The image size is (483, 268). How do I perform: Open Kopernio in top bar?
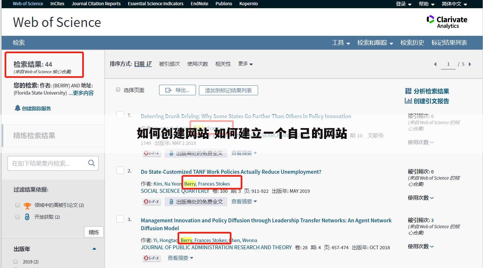pyautogui.click(x=249, y=4)
